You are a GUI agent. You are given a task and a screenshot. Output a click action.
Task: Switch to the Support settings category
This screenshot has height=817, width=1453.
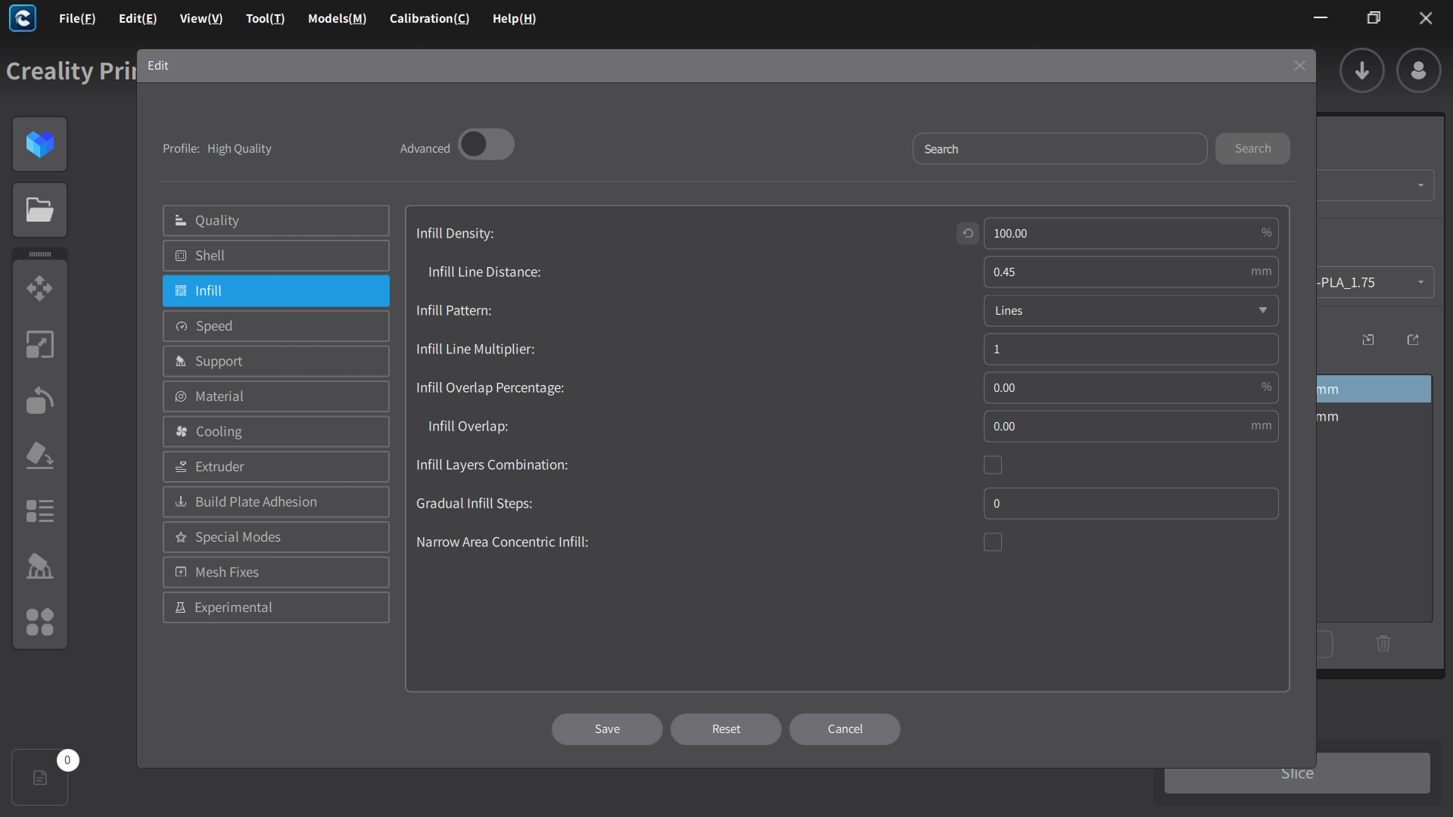pyautogui.click(x=276, y=362)
